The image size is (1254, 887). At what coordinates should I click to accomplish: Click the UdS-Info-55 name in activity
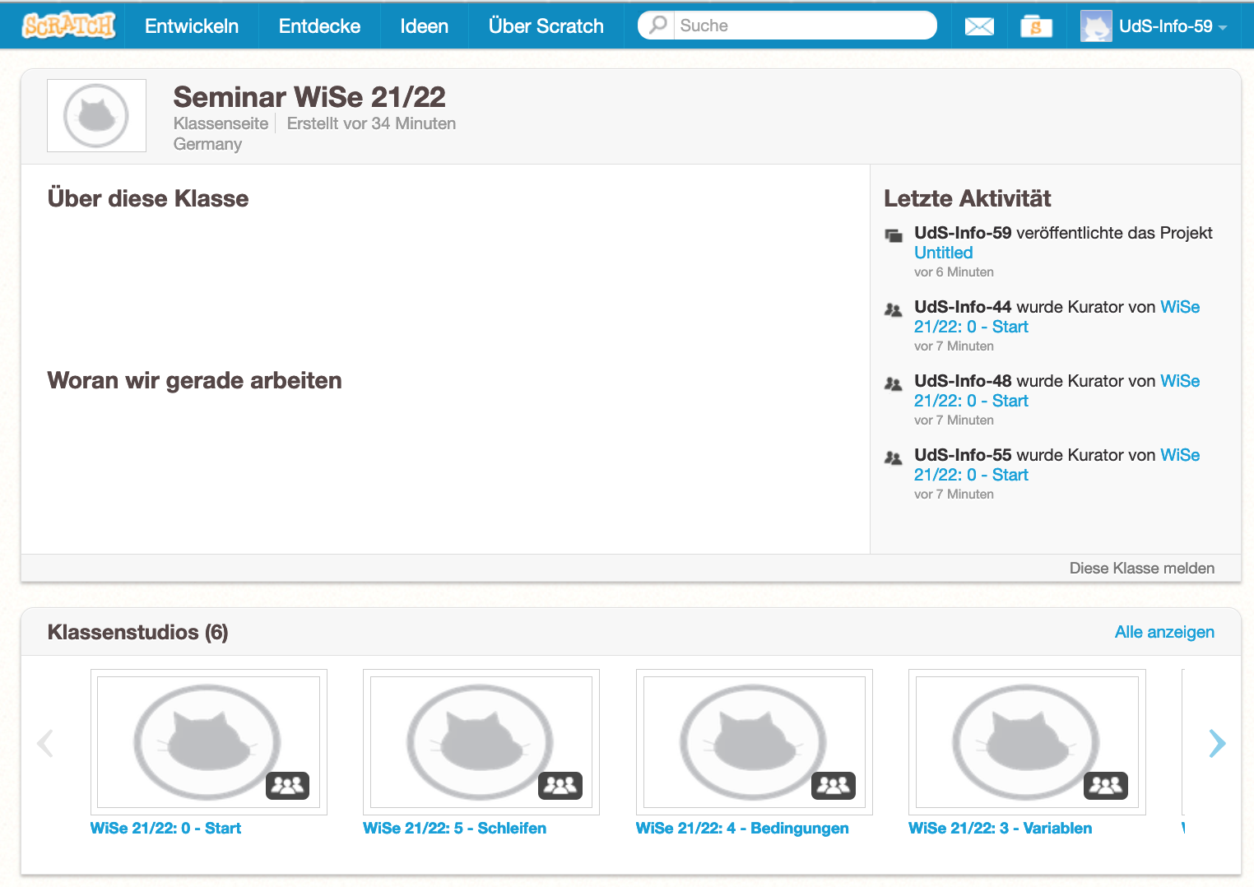[963, 455]
